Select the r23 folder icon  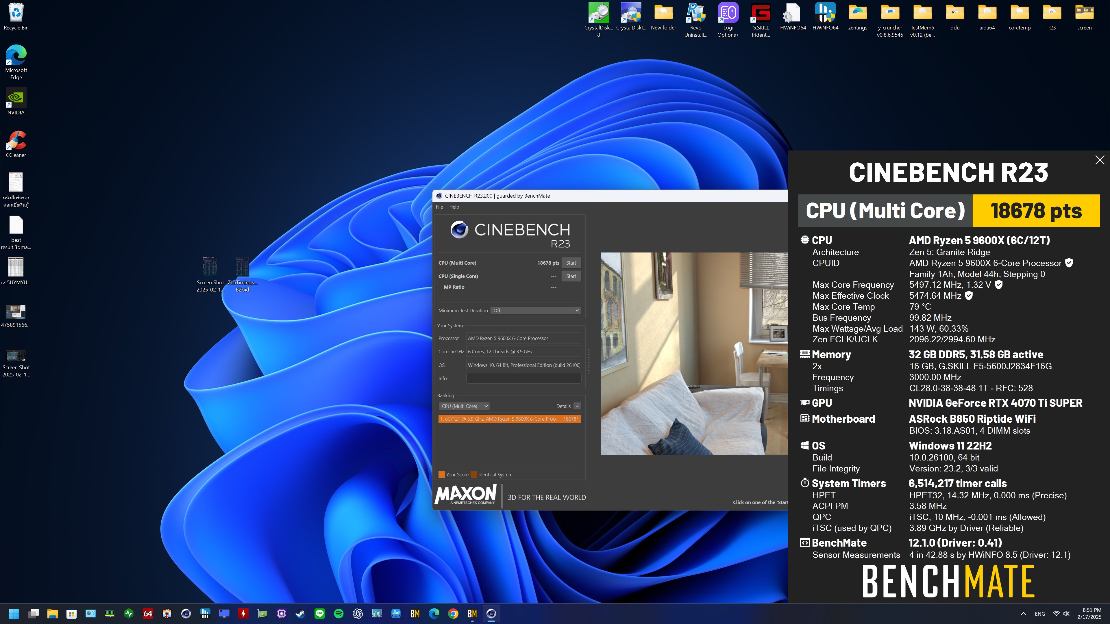point(1052,16)
